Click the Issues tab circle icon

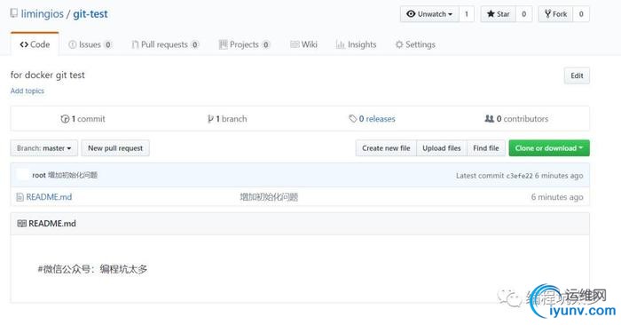coord(72,44)
